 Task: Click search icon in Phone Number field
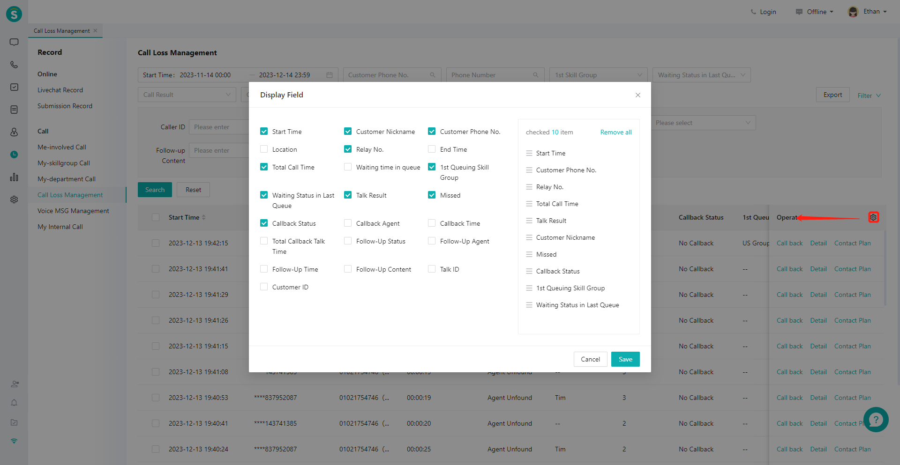[535, 75]
